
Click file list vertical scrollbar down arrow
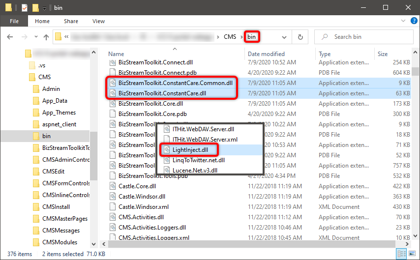(415, 236)
